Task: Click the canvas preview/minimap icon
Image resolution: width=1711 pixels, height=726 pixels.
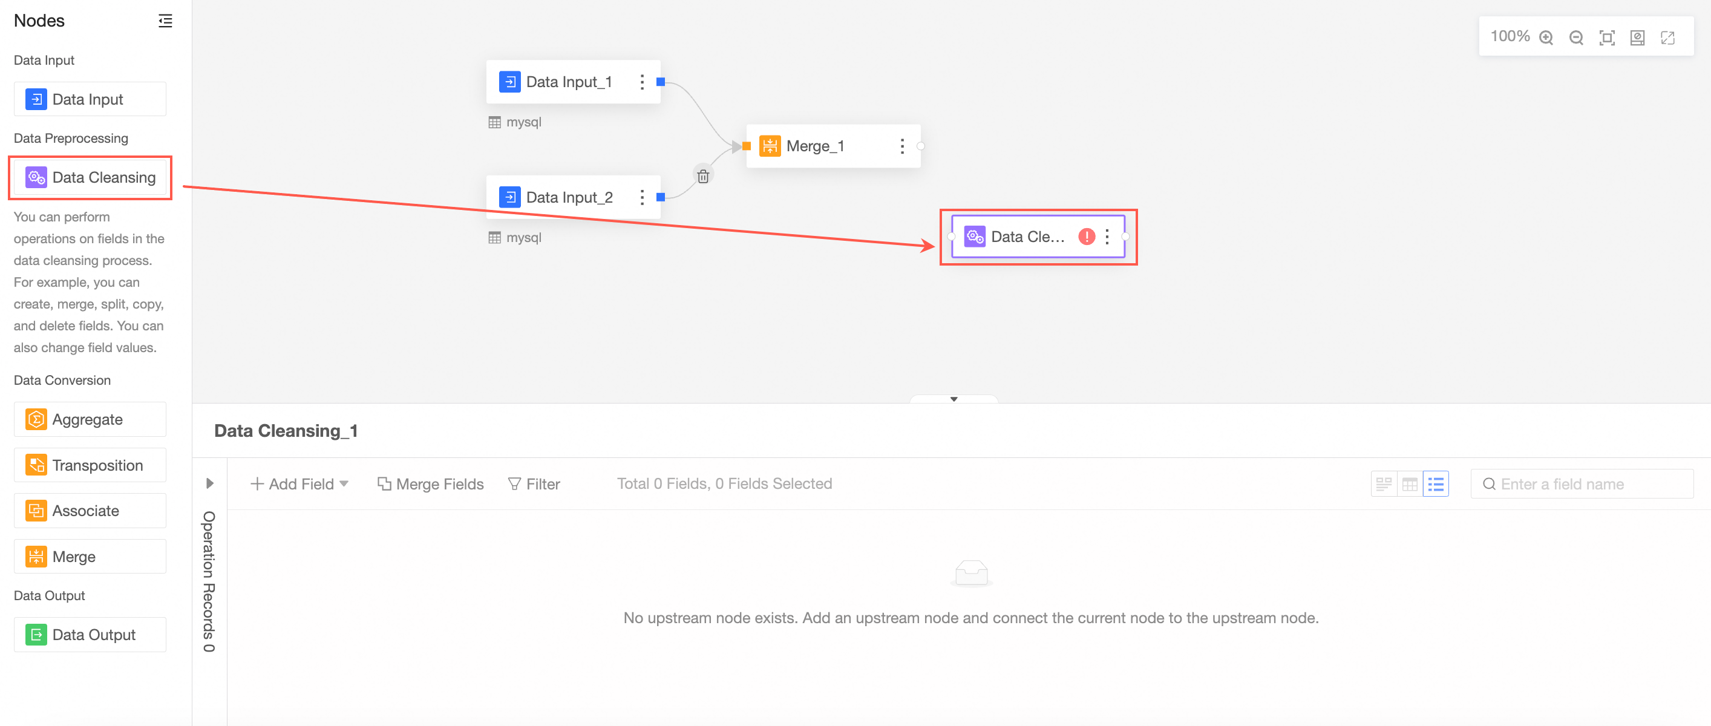Action: (x=1637, y=38)
